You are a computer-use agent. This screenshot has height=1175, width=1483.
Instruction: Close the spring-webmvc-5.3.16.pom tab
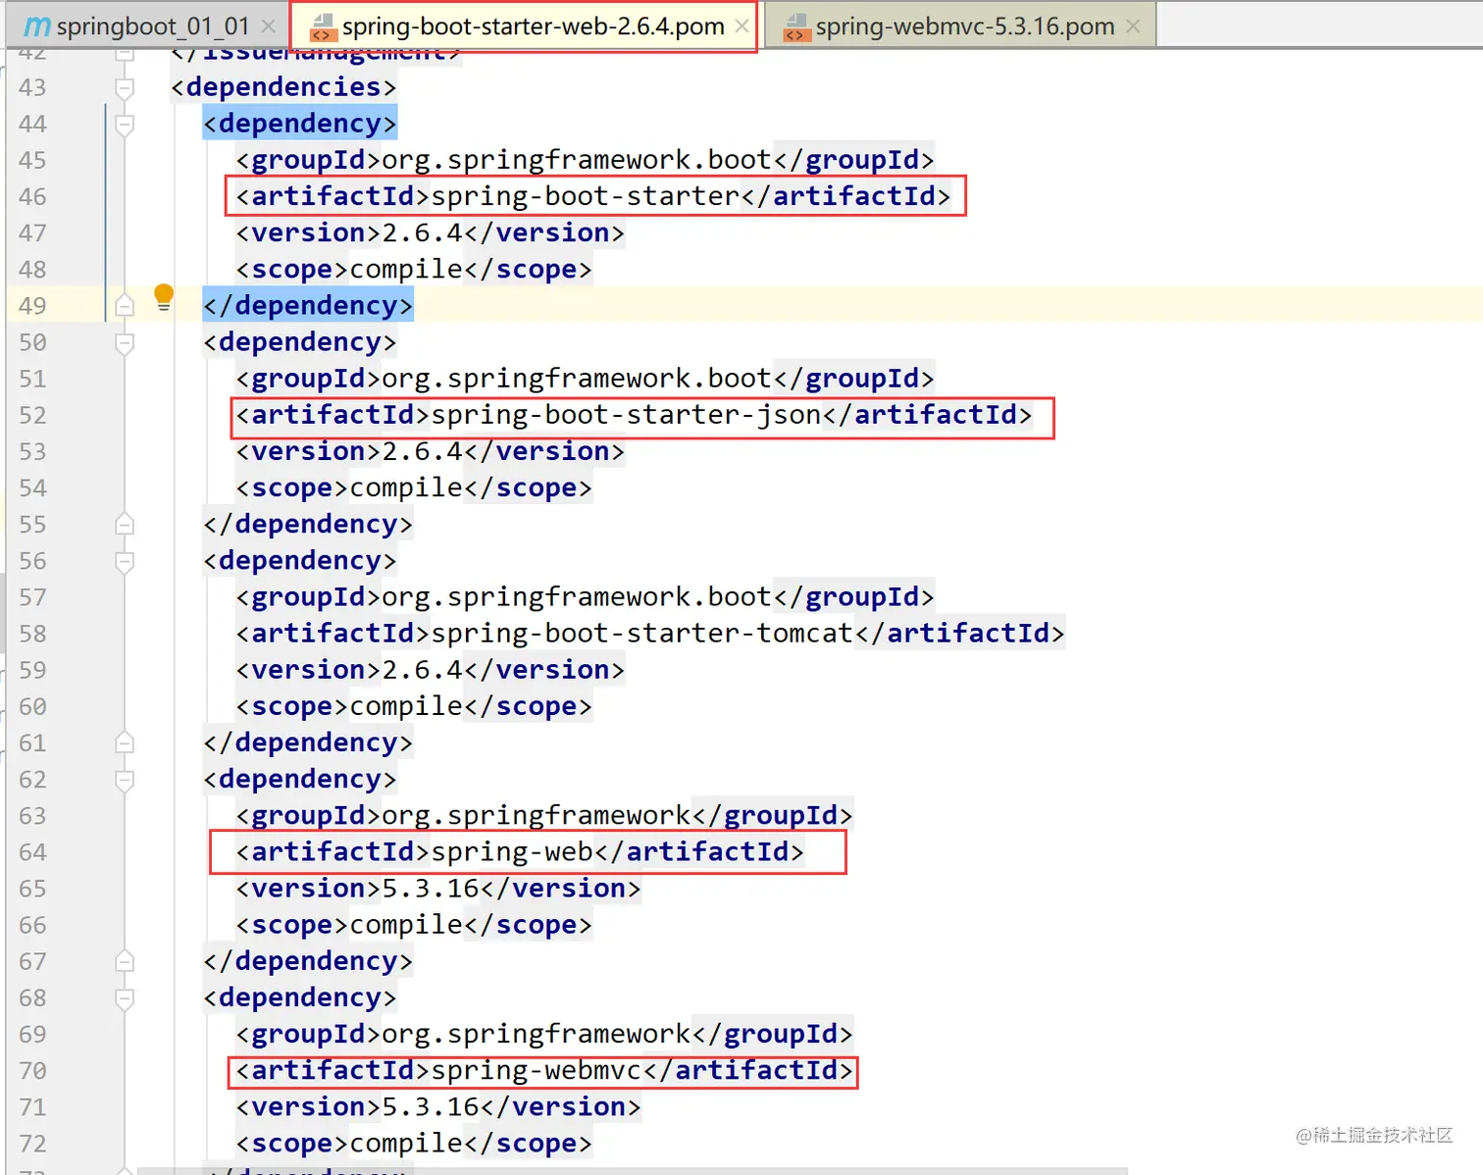pyautogui.click(x=1133, y=26)
